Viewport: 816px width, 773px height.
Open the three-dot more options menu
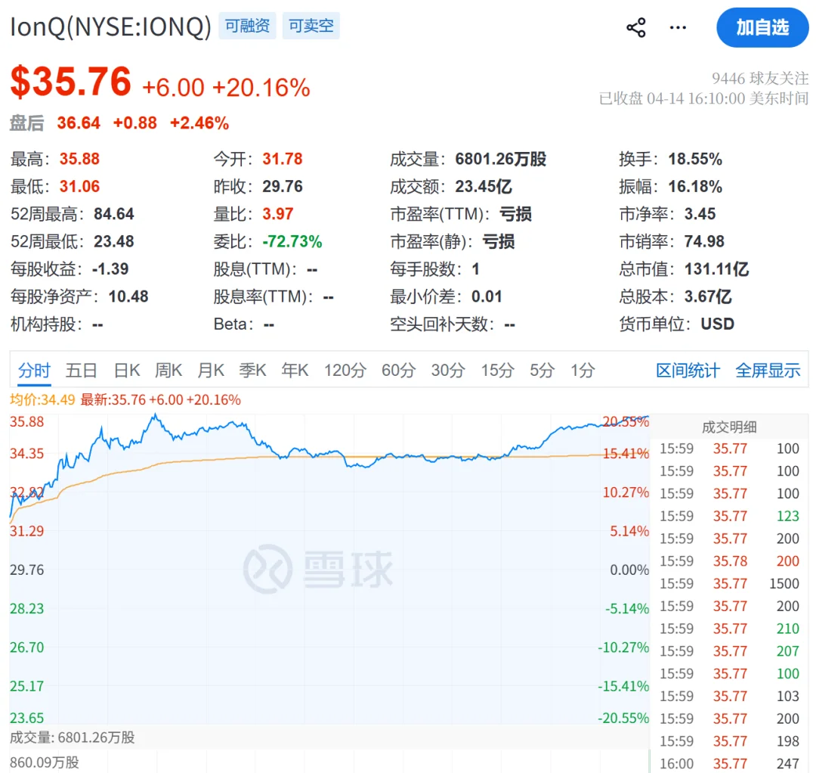(x=678, y=28)
